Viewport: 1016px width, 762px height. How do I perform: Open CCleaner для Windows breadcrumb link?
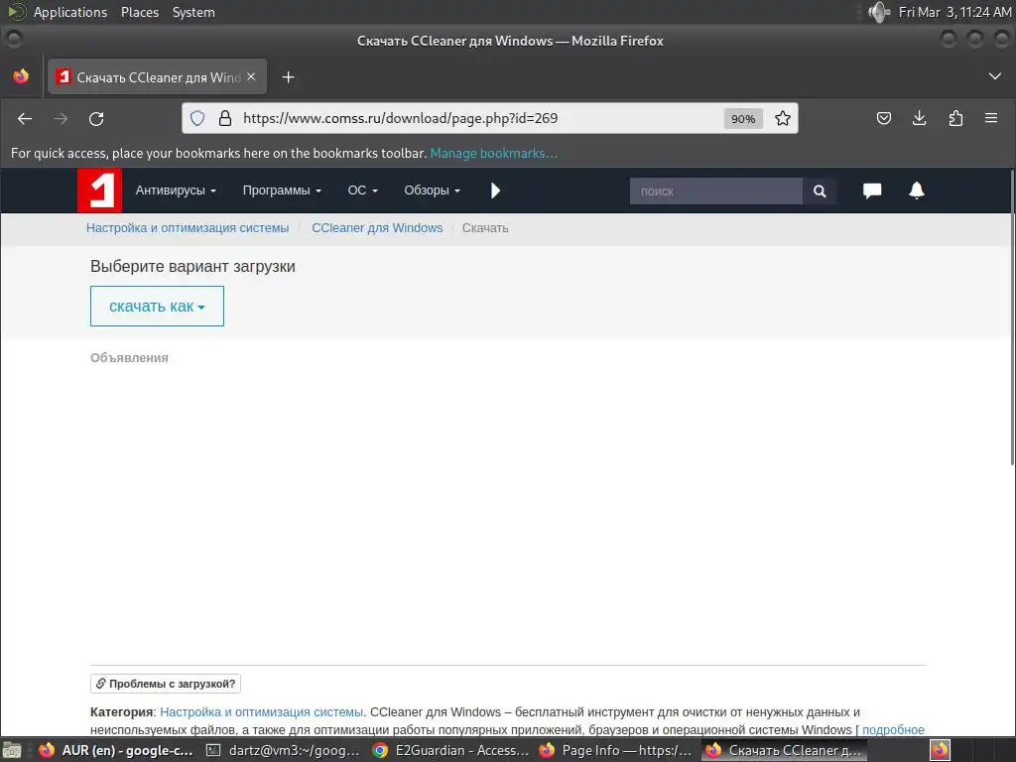pyautogui.click(x=377, y=228)
